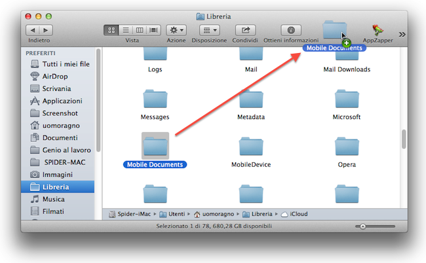Image resolution: width=426 pixels, height=263 pixels.
Task: Open the Azione gear dropdown
Action: coord(176,30)
